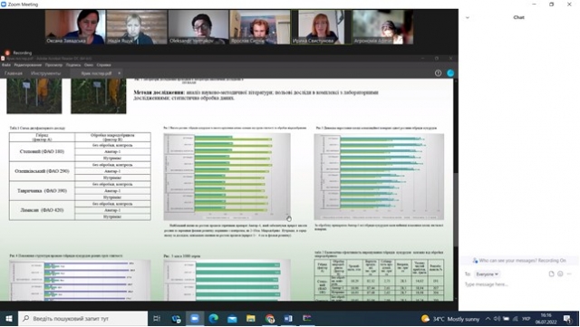Open Google Chrome on the taskbar
580x327 pixels.
pyautogui.click(x=270, y=319)
